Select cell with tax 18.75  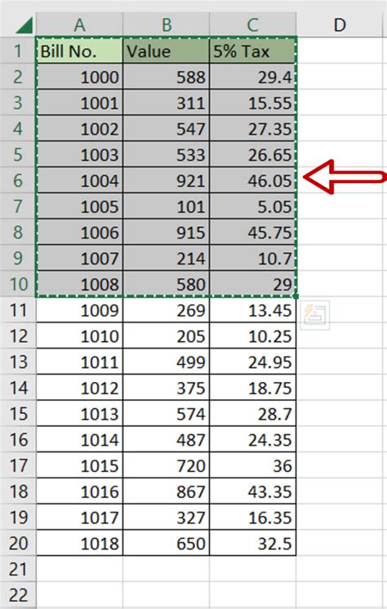pos(252,388)
